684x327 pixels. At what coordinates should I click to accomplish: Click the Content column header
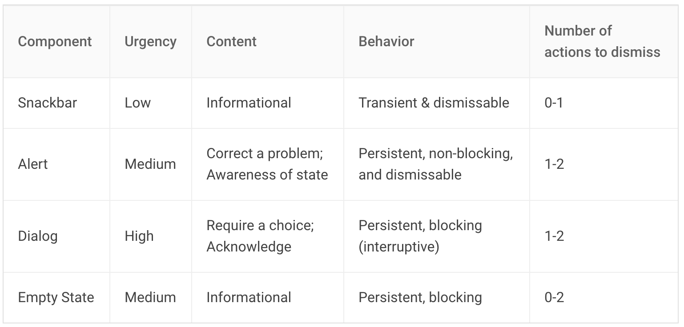pyautogui.click(x=231, y=41)
